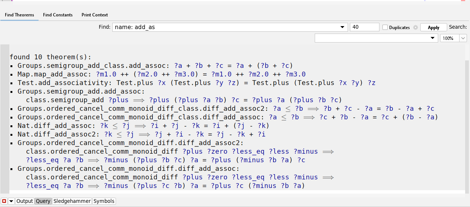Viewport: 470px width, 207px height.
Task: Expand the Find query history dropdown
Action: tap(342, 27)
